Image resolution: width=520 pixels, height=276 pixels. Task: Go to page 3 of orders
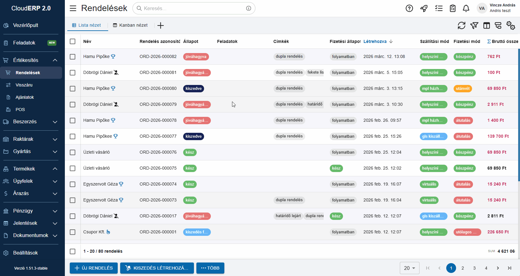click(x=474, y=268)
